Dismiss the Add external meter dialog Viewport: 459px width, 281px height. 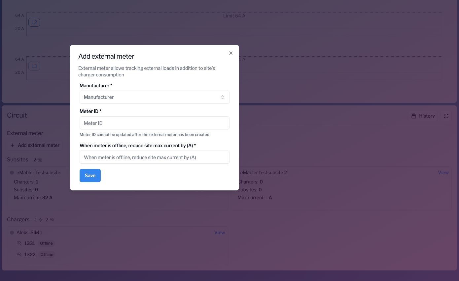230,53
